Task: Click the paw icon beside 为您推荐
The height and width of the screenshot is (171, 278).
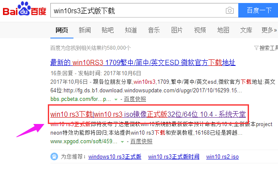Action: click(x=54, y=157)
